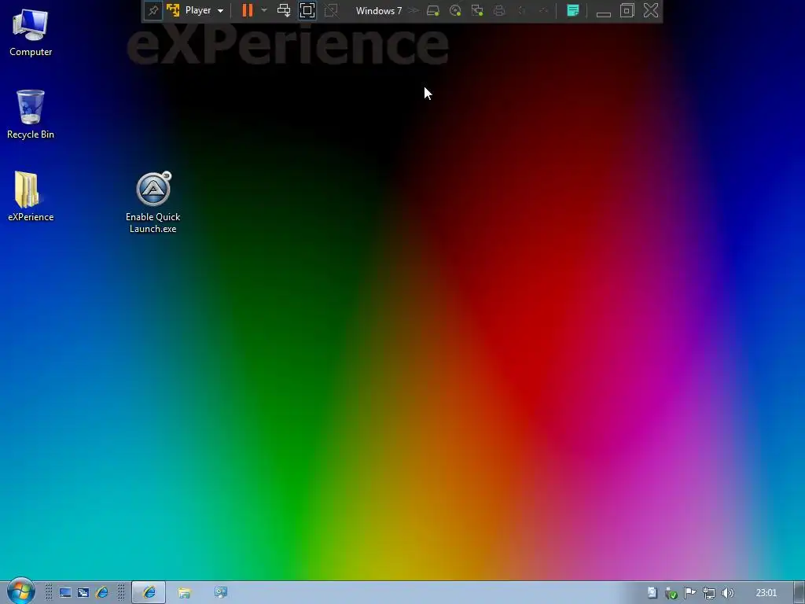
Task: Select the eXPerience folder on desktop
Action: [x=31, y=197]
